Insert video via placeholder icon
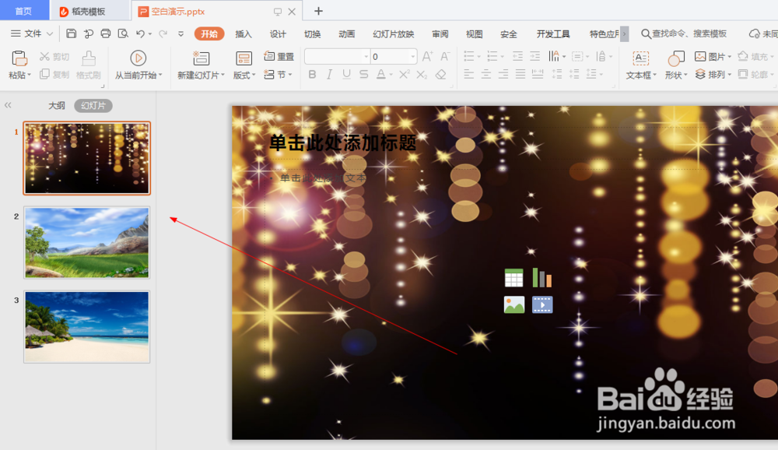 (541, 304)
